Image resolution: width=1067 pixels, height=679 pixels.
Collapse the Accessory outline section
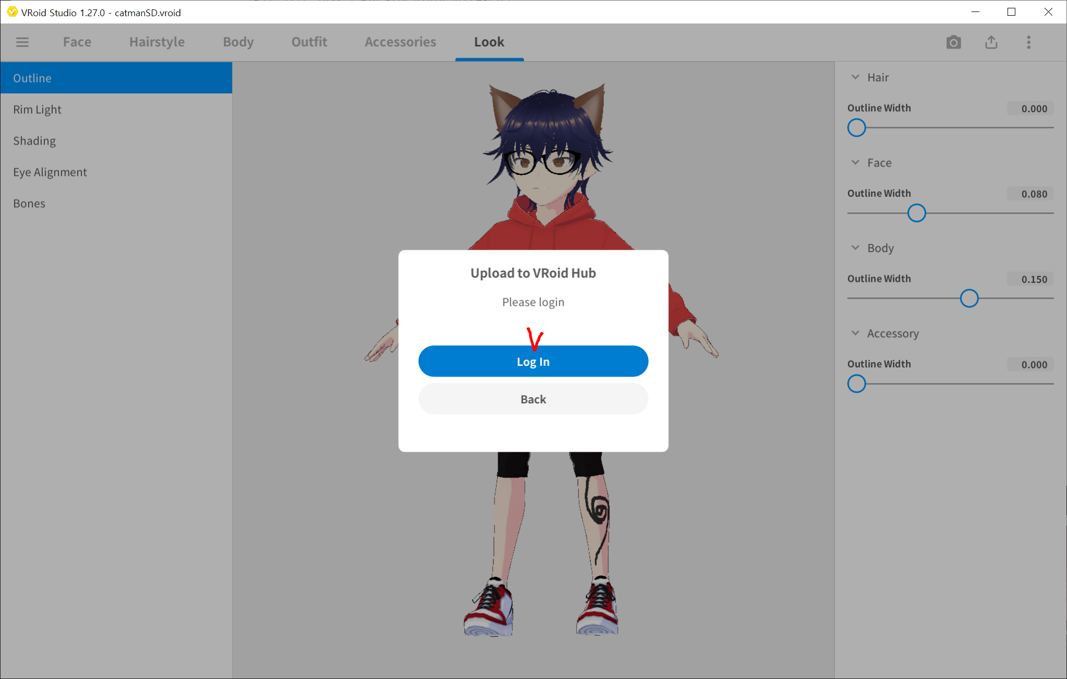pos(855,333)
